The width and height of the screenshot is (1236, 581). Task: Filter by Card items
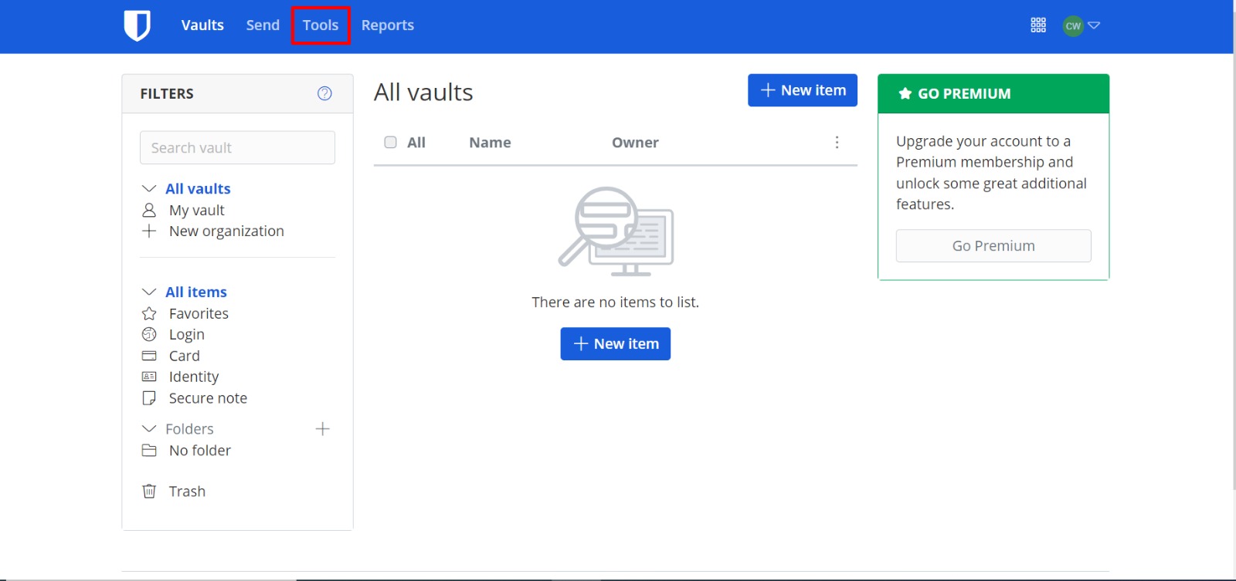[185, 356]
